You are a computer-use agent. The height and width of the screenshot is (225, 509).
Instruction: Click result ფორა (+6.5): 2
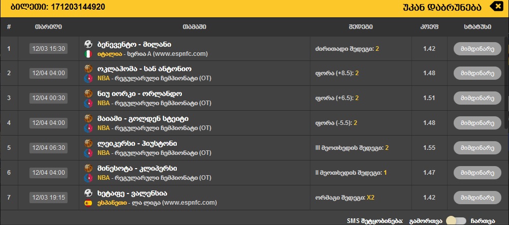pyautogui.click(x=337, y=98)
